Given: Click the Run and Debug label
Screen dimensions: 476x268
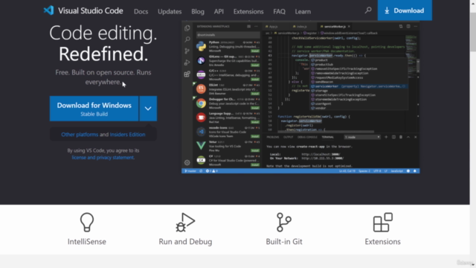Looking at the screenshot, I should pyautogui.click(x=185, y=241).
